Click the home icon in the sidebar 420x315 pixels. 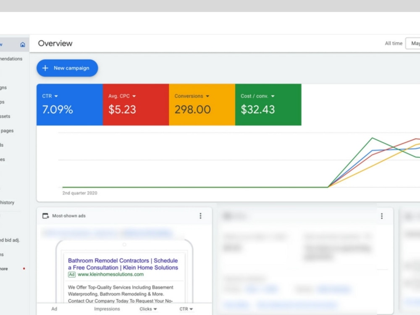(x=23, y=45)
